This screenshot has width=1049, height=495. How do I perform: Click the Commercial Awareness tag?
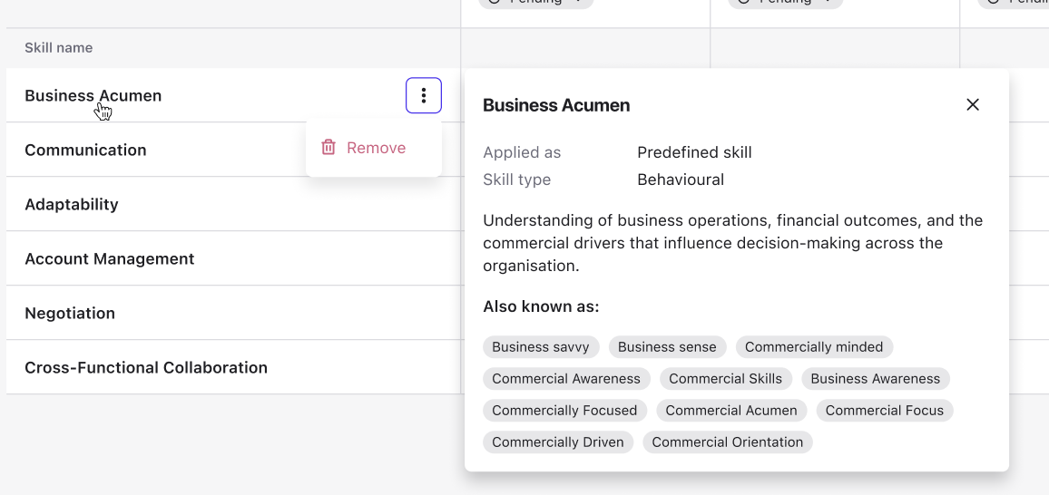566,379
